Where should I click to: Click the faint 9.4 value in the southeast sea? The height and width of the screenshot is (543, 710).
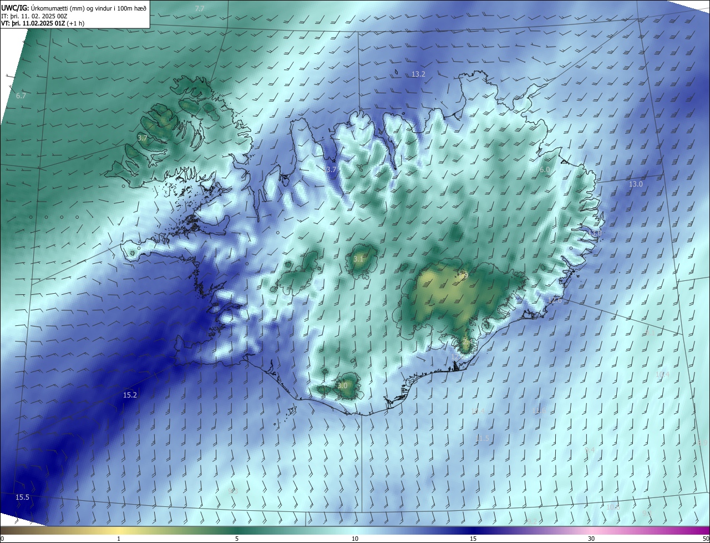[590, 450]
